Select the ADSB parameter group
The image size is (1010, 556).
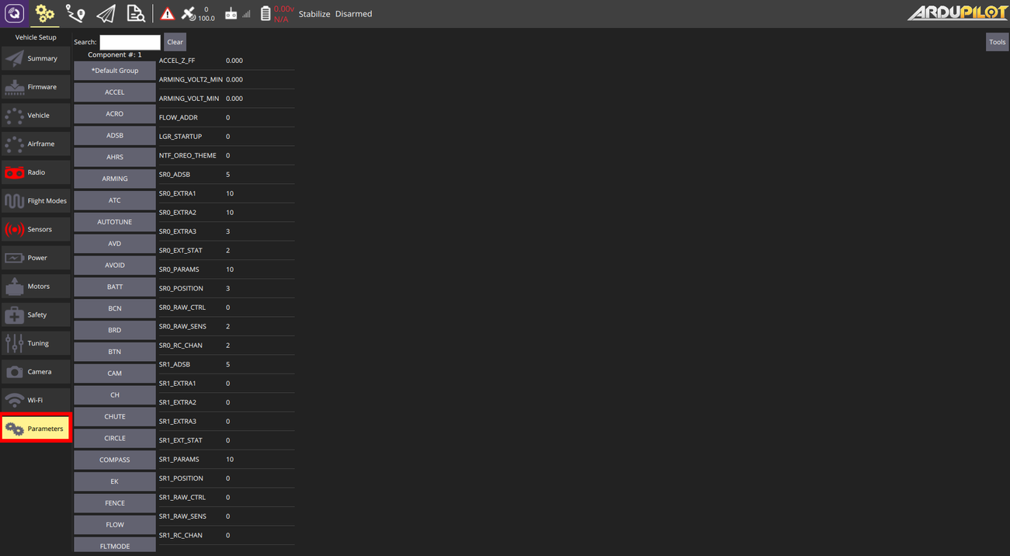point(115,135)
